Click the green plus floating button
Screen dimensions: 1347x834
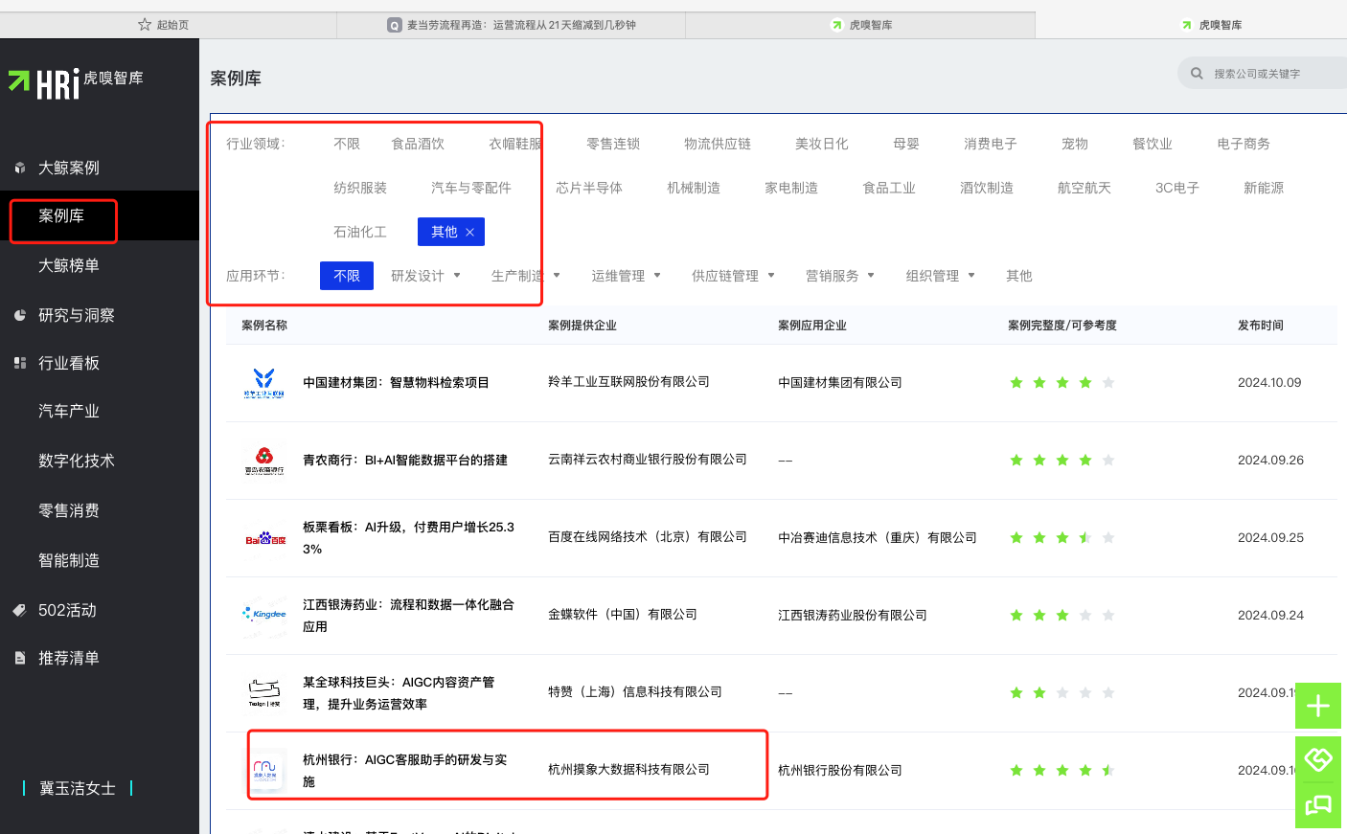pos(1318,707)
